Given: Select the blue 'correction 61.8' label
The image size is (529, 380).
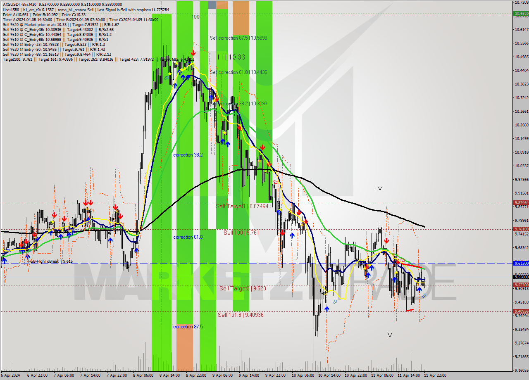Looking at the screenshot, I should point(188,237).
